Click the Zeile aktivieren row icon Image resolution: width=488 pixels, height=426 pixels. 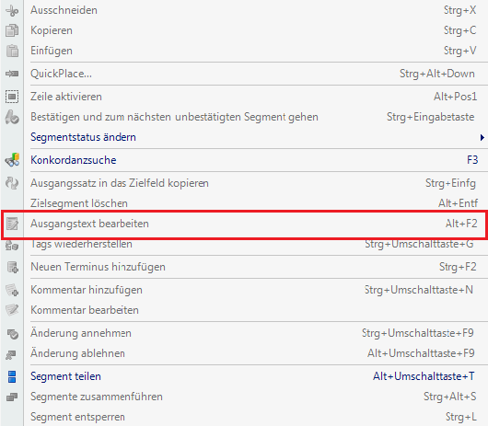pos(12,97)
